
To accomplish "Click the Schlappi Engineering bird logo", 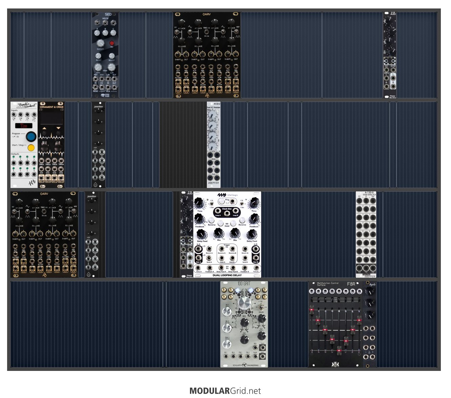I will (244, 365).
